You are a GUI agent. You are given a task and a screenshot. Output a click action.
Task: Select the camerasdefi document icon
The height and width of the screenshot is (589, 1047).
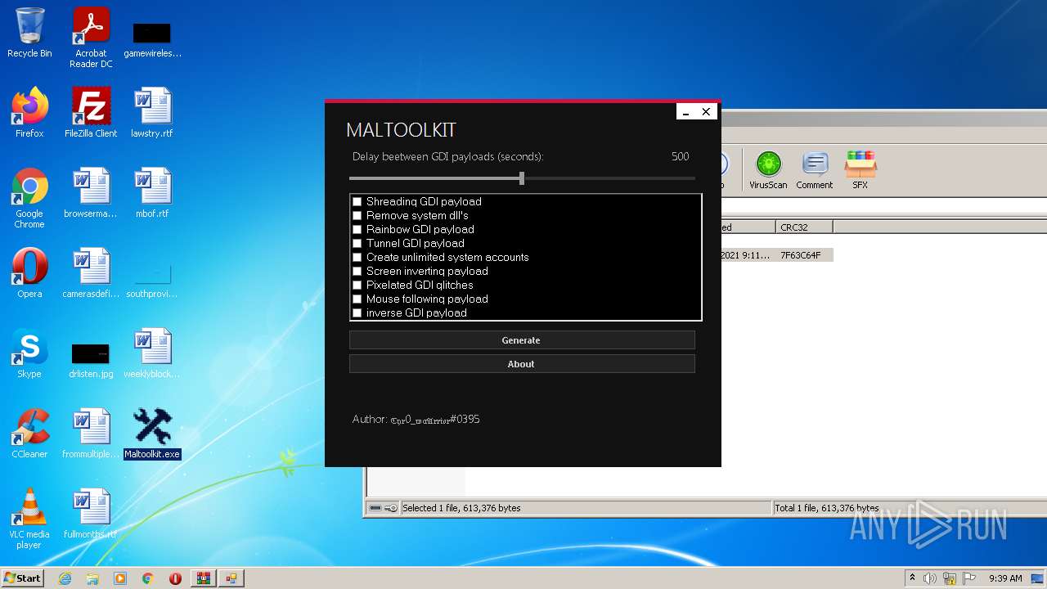(91, 273)
